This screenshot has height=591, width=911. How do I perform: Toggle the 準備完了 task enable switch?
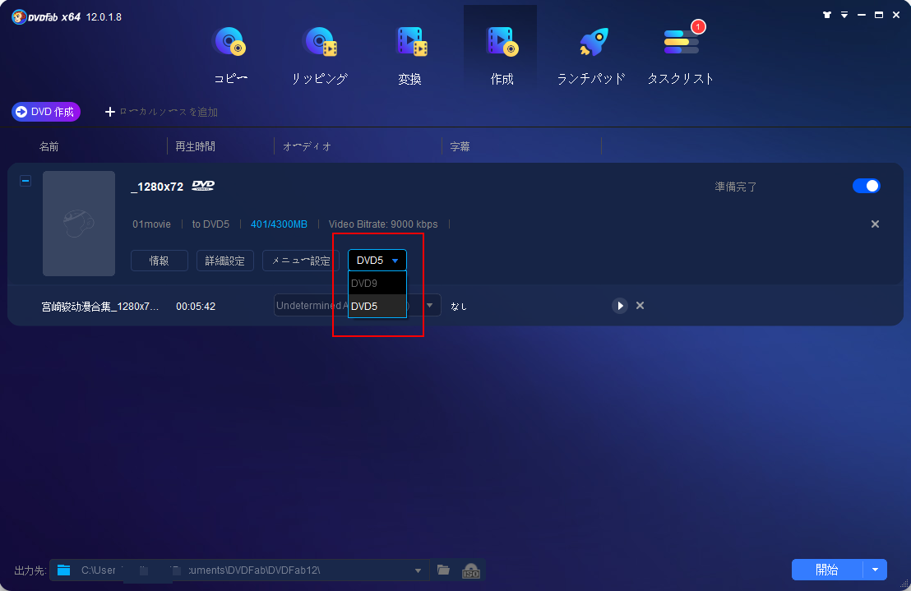click(867, 186)
